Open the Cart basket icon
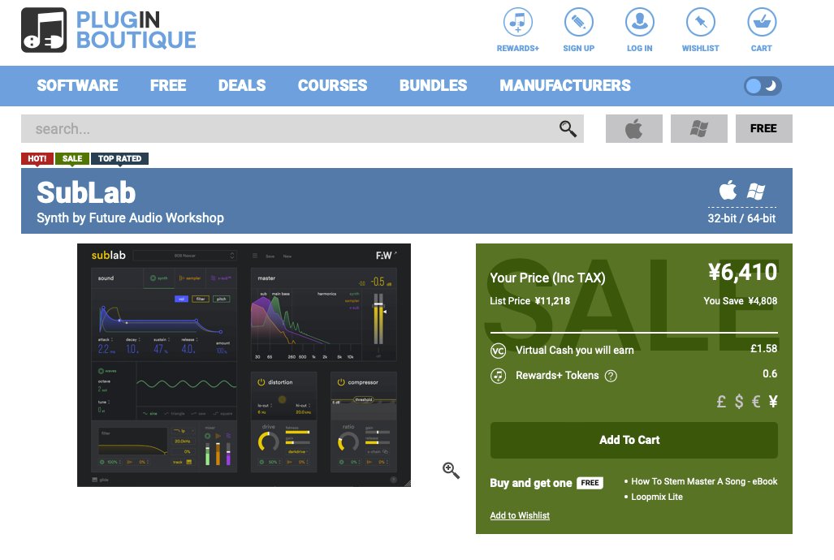 point(762,22)
